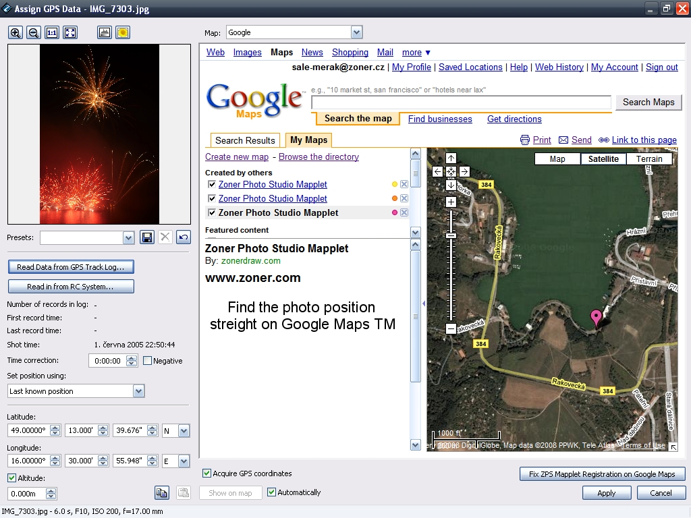Click the zoom out magnifier icon
The image size is (691, 518).
34,32
